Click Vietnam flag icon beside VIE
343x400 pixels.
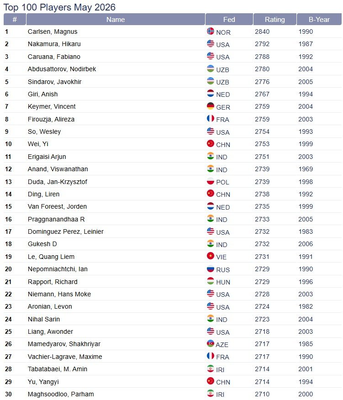coord(210,256)
